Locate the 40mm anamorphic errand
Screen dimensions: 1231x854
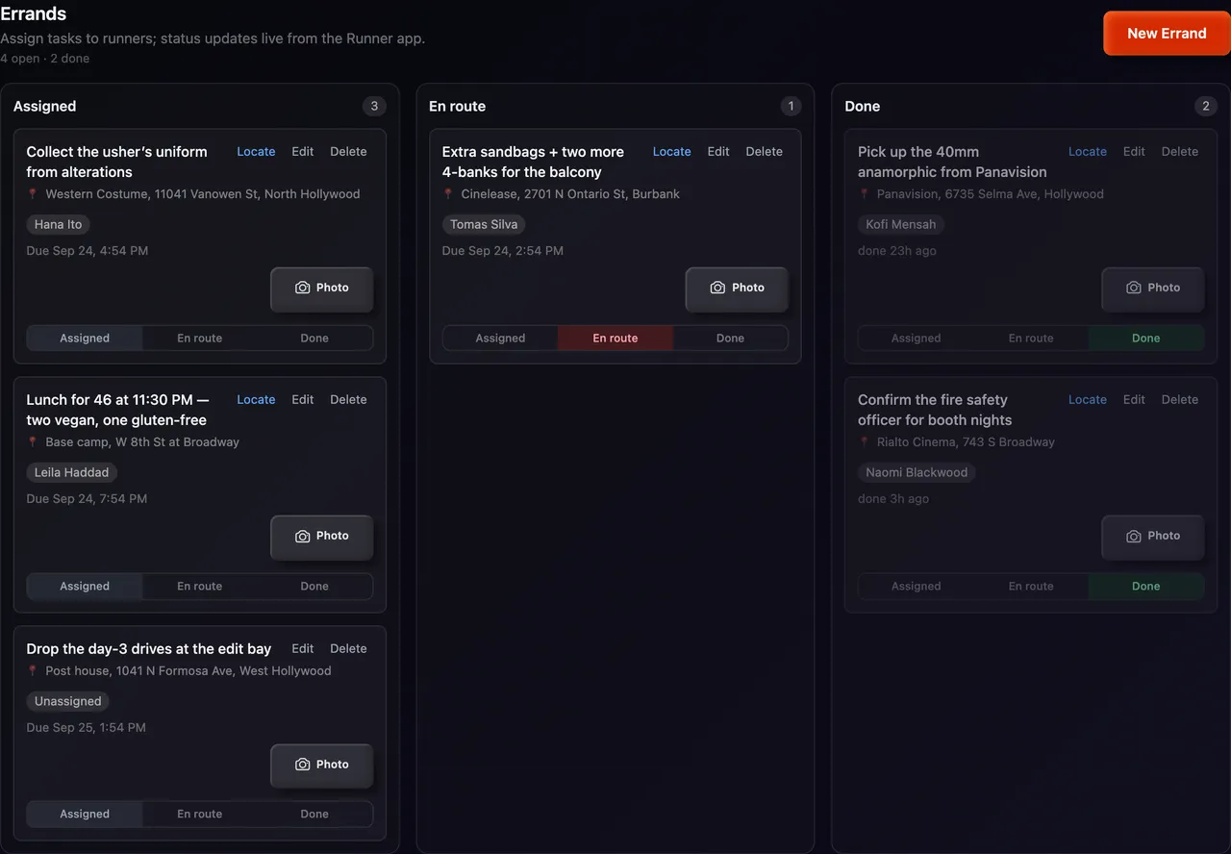(1088, 152)
